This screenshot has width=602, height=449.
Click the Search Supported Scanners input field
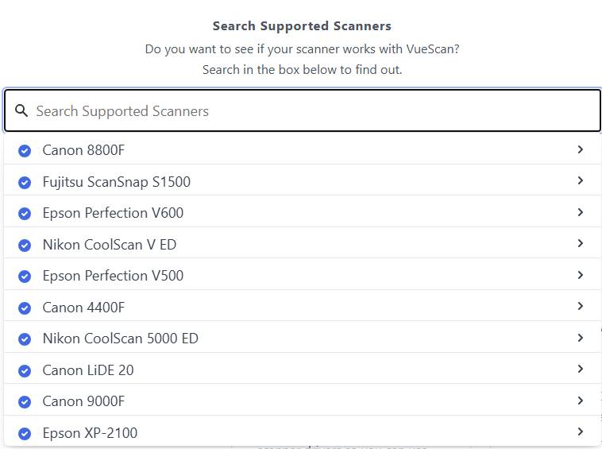tap(310, 111)
